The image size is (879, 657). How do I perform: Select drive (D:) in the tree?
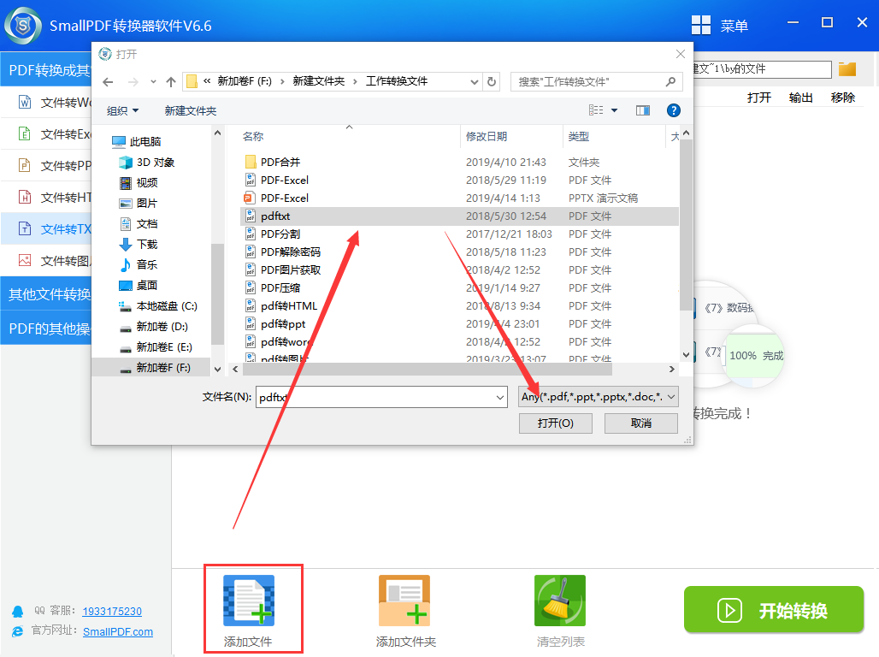[154, 326]
